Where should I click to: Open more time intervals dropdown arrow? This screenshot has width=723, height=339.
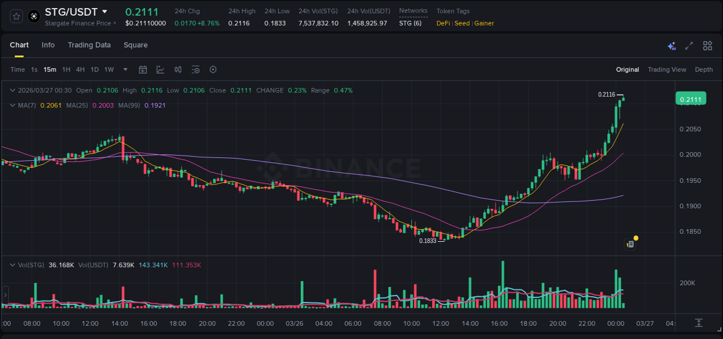(x=126, y=69)
